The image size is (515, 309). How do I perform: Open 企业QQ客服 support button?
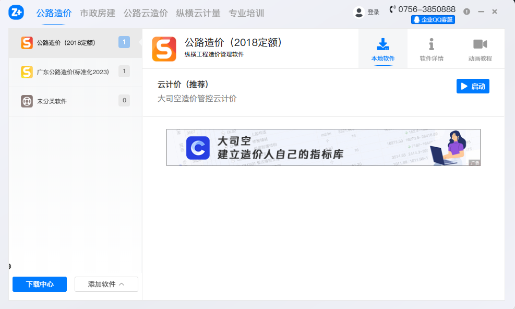tap(433, 20)
